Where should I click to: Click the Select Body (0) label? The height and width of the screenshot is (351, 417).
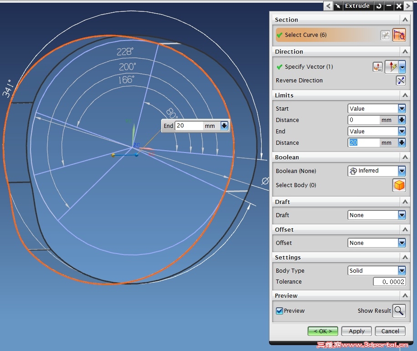pos(296,185)
